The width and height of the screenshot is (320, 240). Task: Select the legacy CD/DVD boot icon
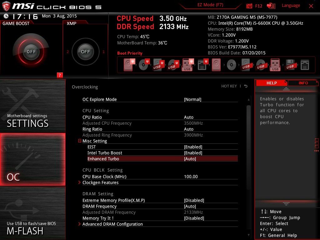click(x=231, y=65)
